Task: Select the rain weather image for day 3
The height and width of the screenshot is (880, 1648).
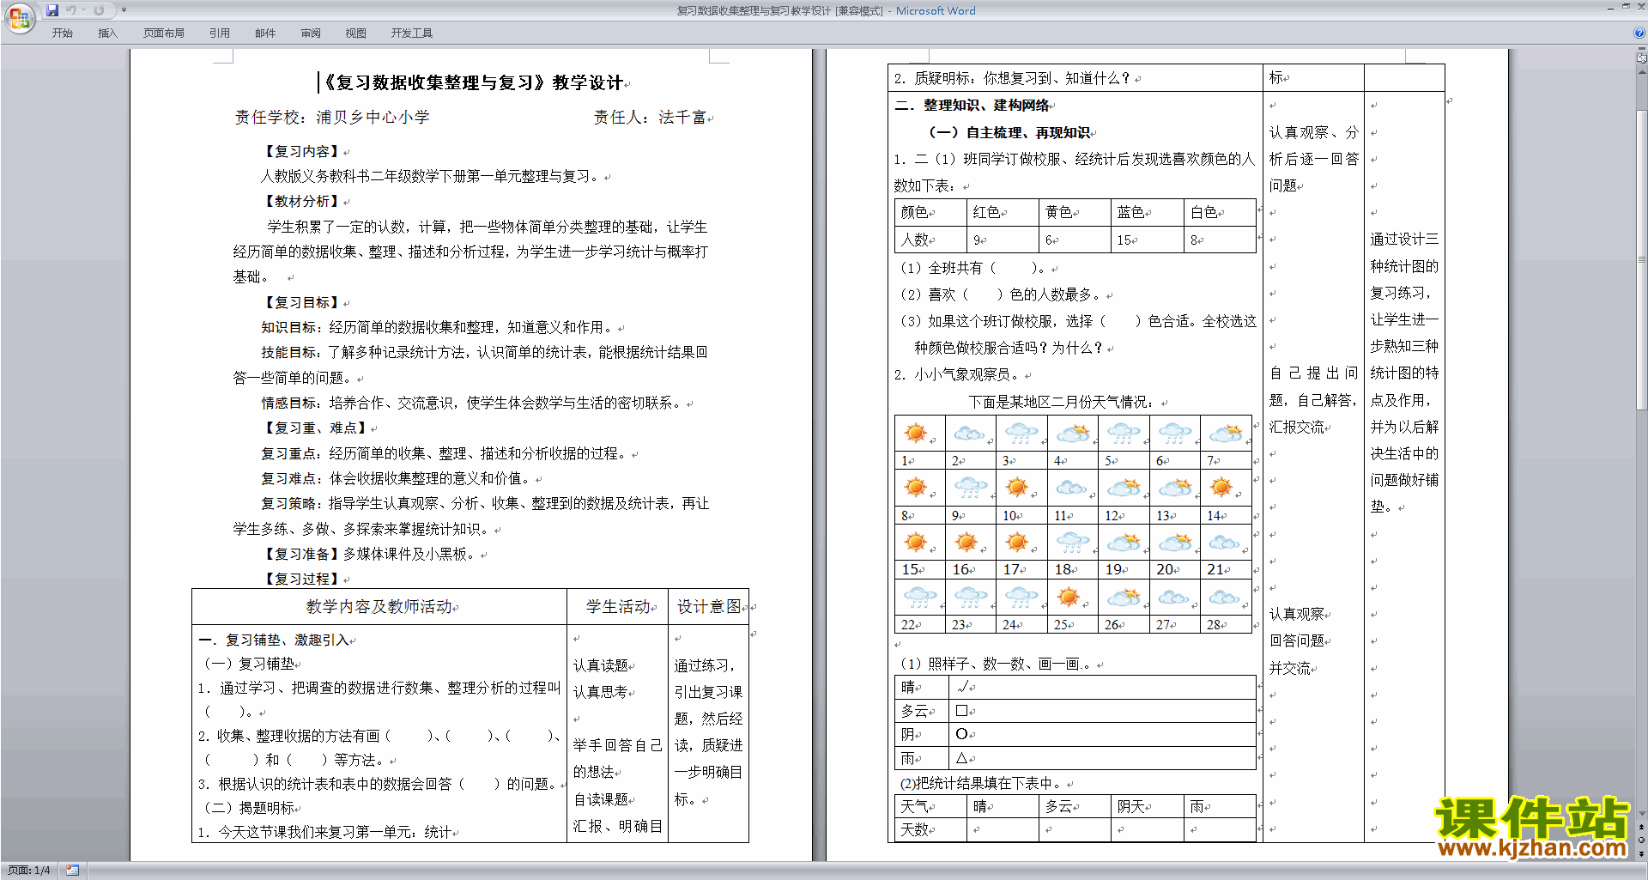Action: click(1020, 434)
